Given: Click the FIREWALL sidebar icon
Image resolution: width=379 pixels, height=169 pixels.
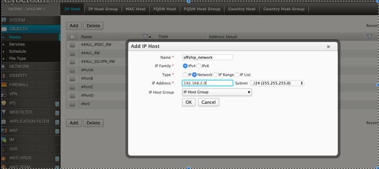Looking at the screenshot, I should tap(4, 85).
